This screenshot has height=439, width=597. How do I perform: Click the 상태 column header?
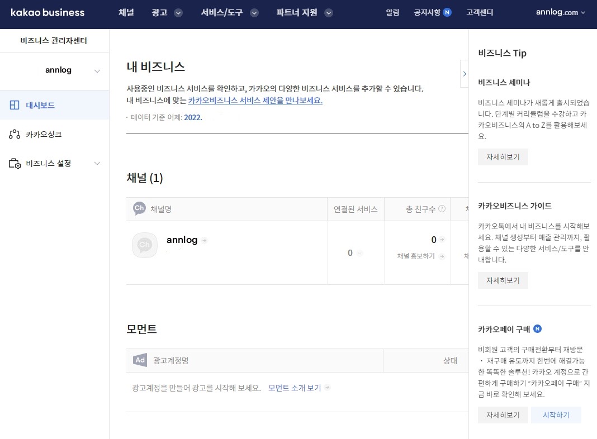click(450, 361)
